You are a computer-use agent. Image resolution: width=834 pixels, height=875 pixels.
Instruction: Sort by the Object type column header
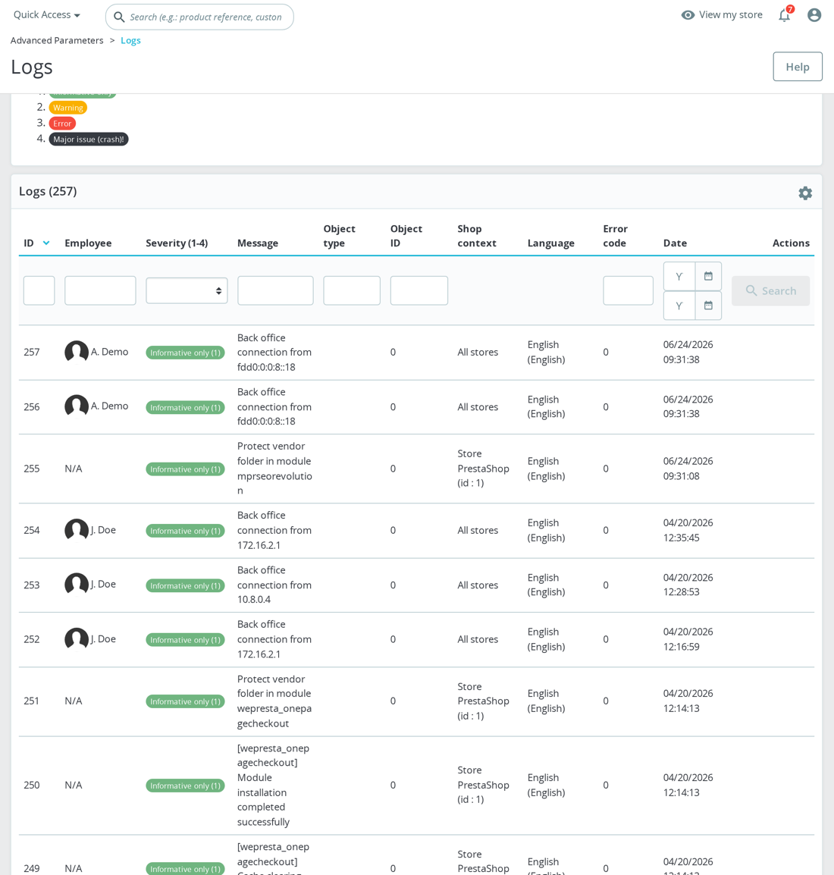point(339,236)
